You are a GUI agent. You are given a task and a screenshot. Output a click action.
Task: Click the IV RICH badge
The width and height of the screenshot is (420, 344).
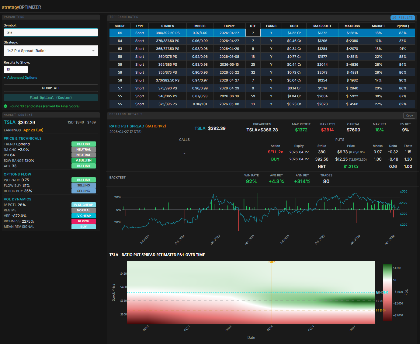pyautogui.click(x=84, y=221)
